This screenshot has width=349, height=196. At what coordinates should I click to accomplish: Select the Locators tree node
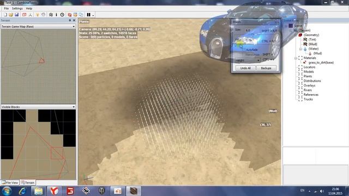pyautogui.click(x=309, y=67)
